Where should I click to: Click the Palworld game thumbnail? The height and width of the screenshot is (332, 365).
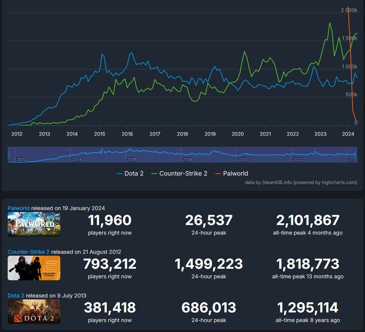34,224
